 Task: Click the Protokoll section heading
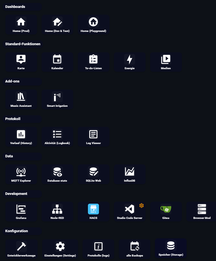coord(13,119)
